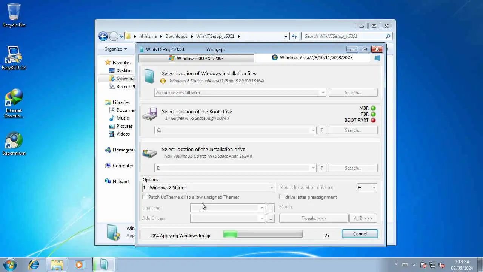Click the Tweaks >>> button

click(x=314, y=218)
